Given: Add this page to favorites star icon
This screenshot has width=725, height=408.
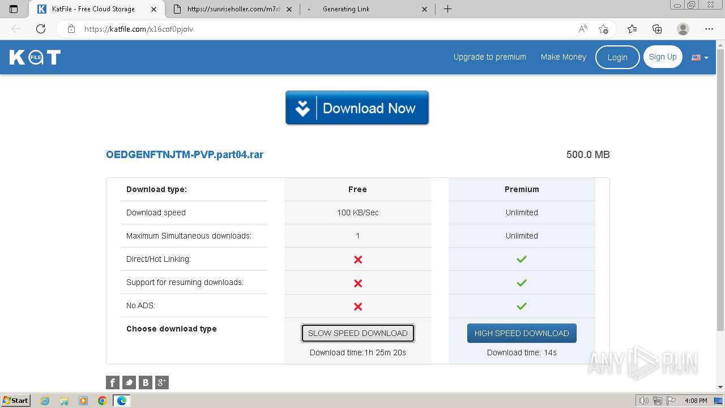Looking at the screenshot, I should 604,29.
